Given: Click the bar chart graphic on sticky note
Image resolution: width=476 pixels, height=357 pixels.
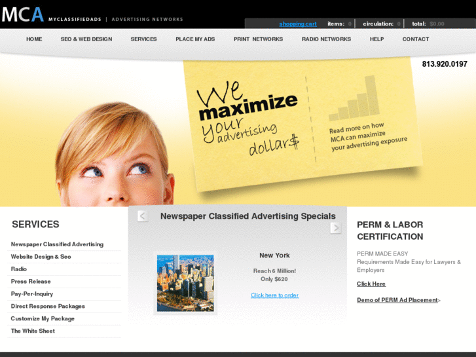Looking at the screenshot, I should 354,98.
